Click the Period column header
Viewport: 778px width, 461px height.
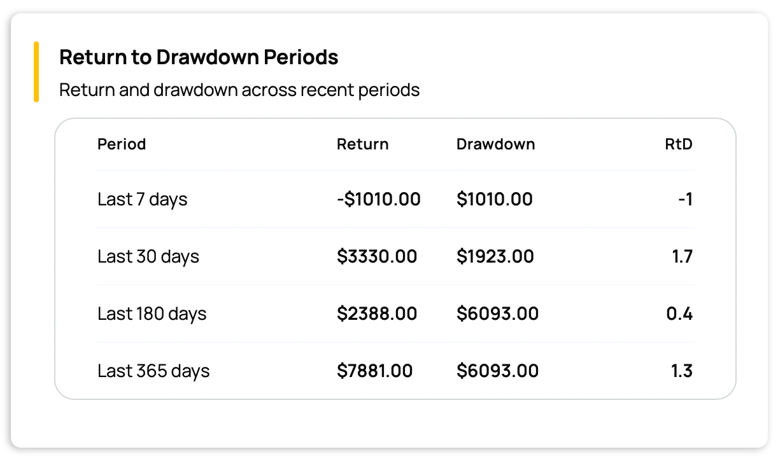pos(122,144)
